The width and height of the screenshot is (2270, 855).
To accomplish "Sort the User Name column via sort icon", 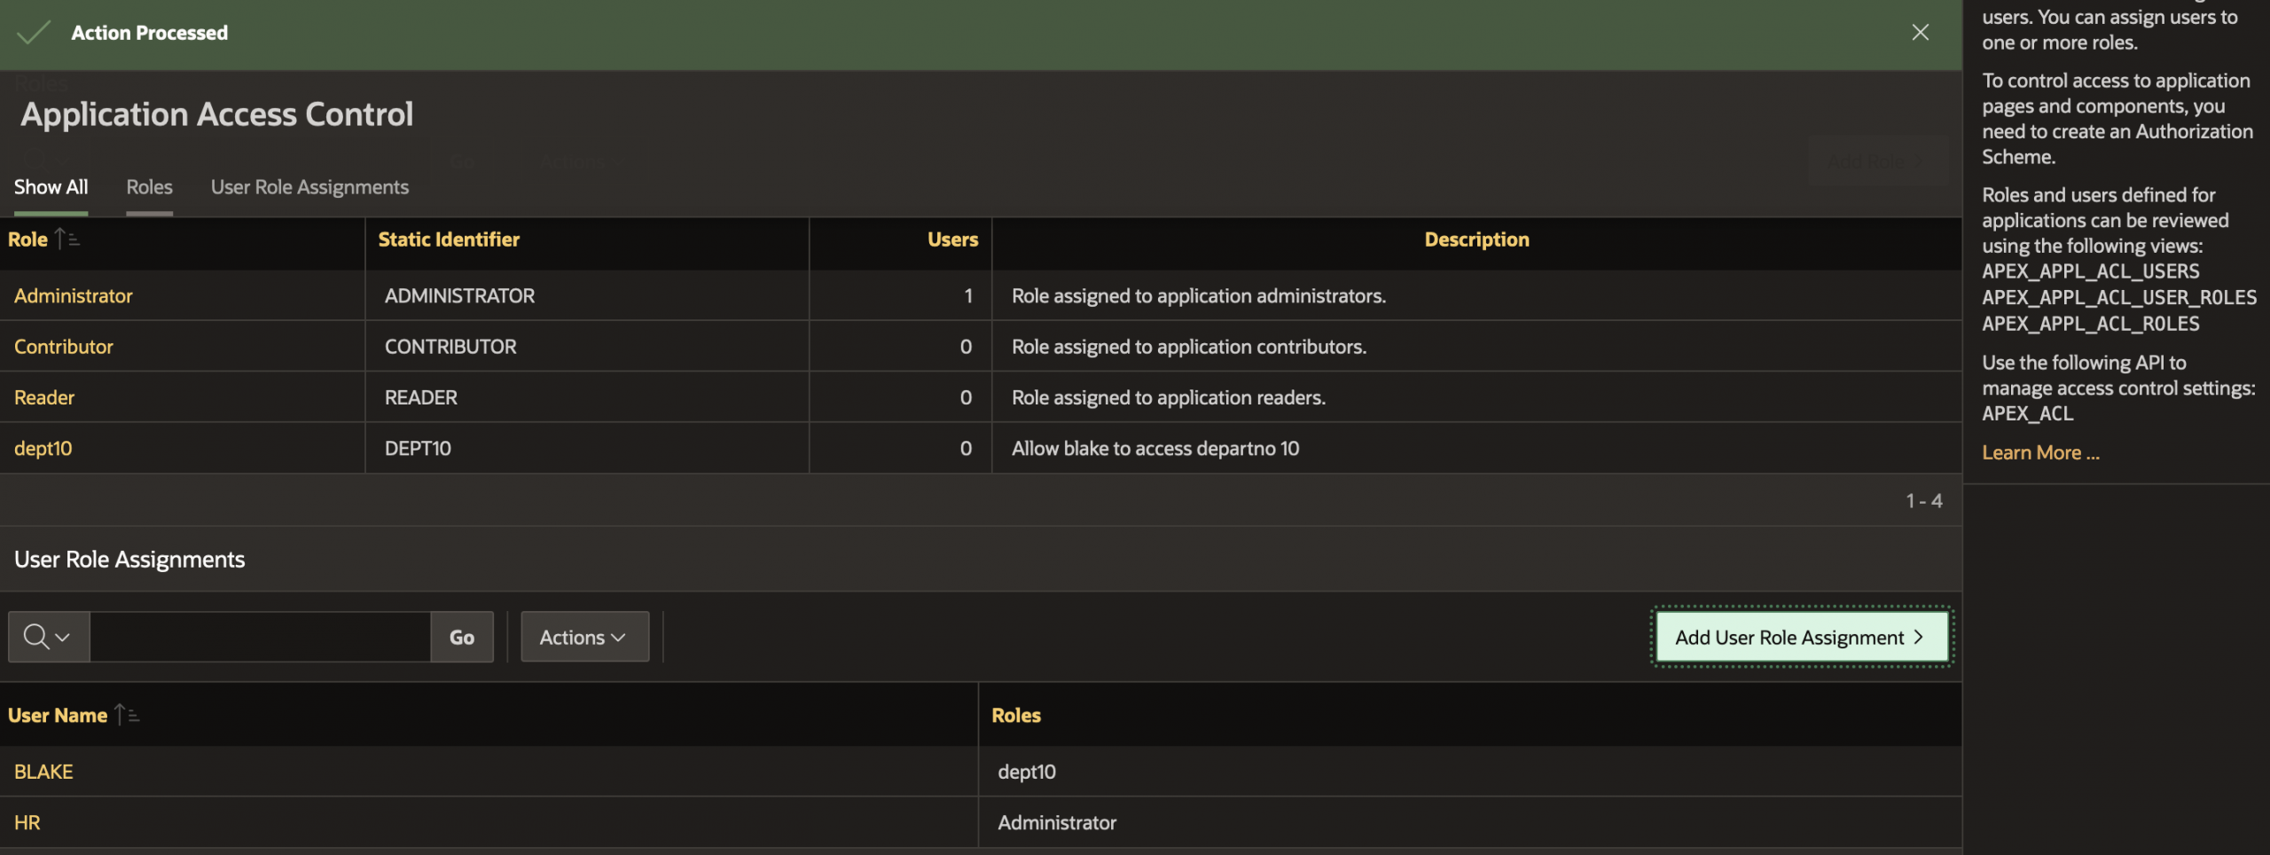I will tap(128, 715).
